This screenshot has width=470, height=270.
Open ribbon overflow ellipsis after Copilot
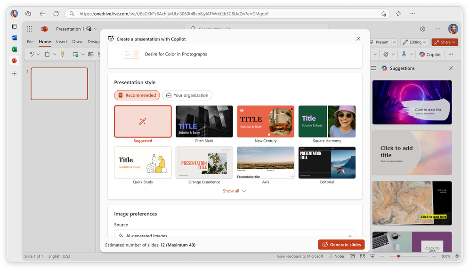[x=451, y=54]
